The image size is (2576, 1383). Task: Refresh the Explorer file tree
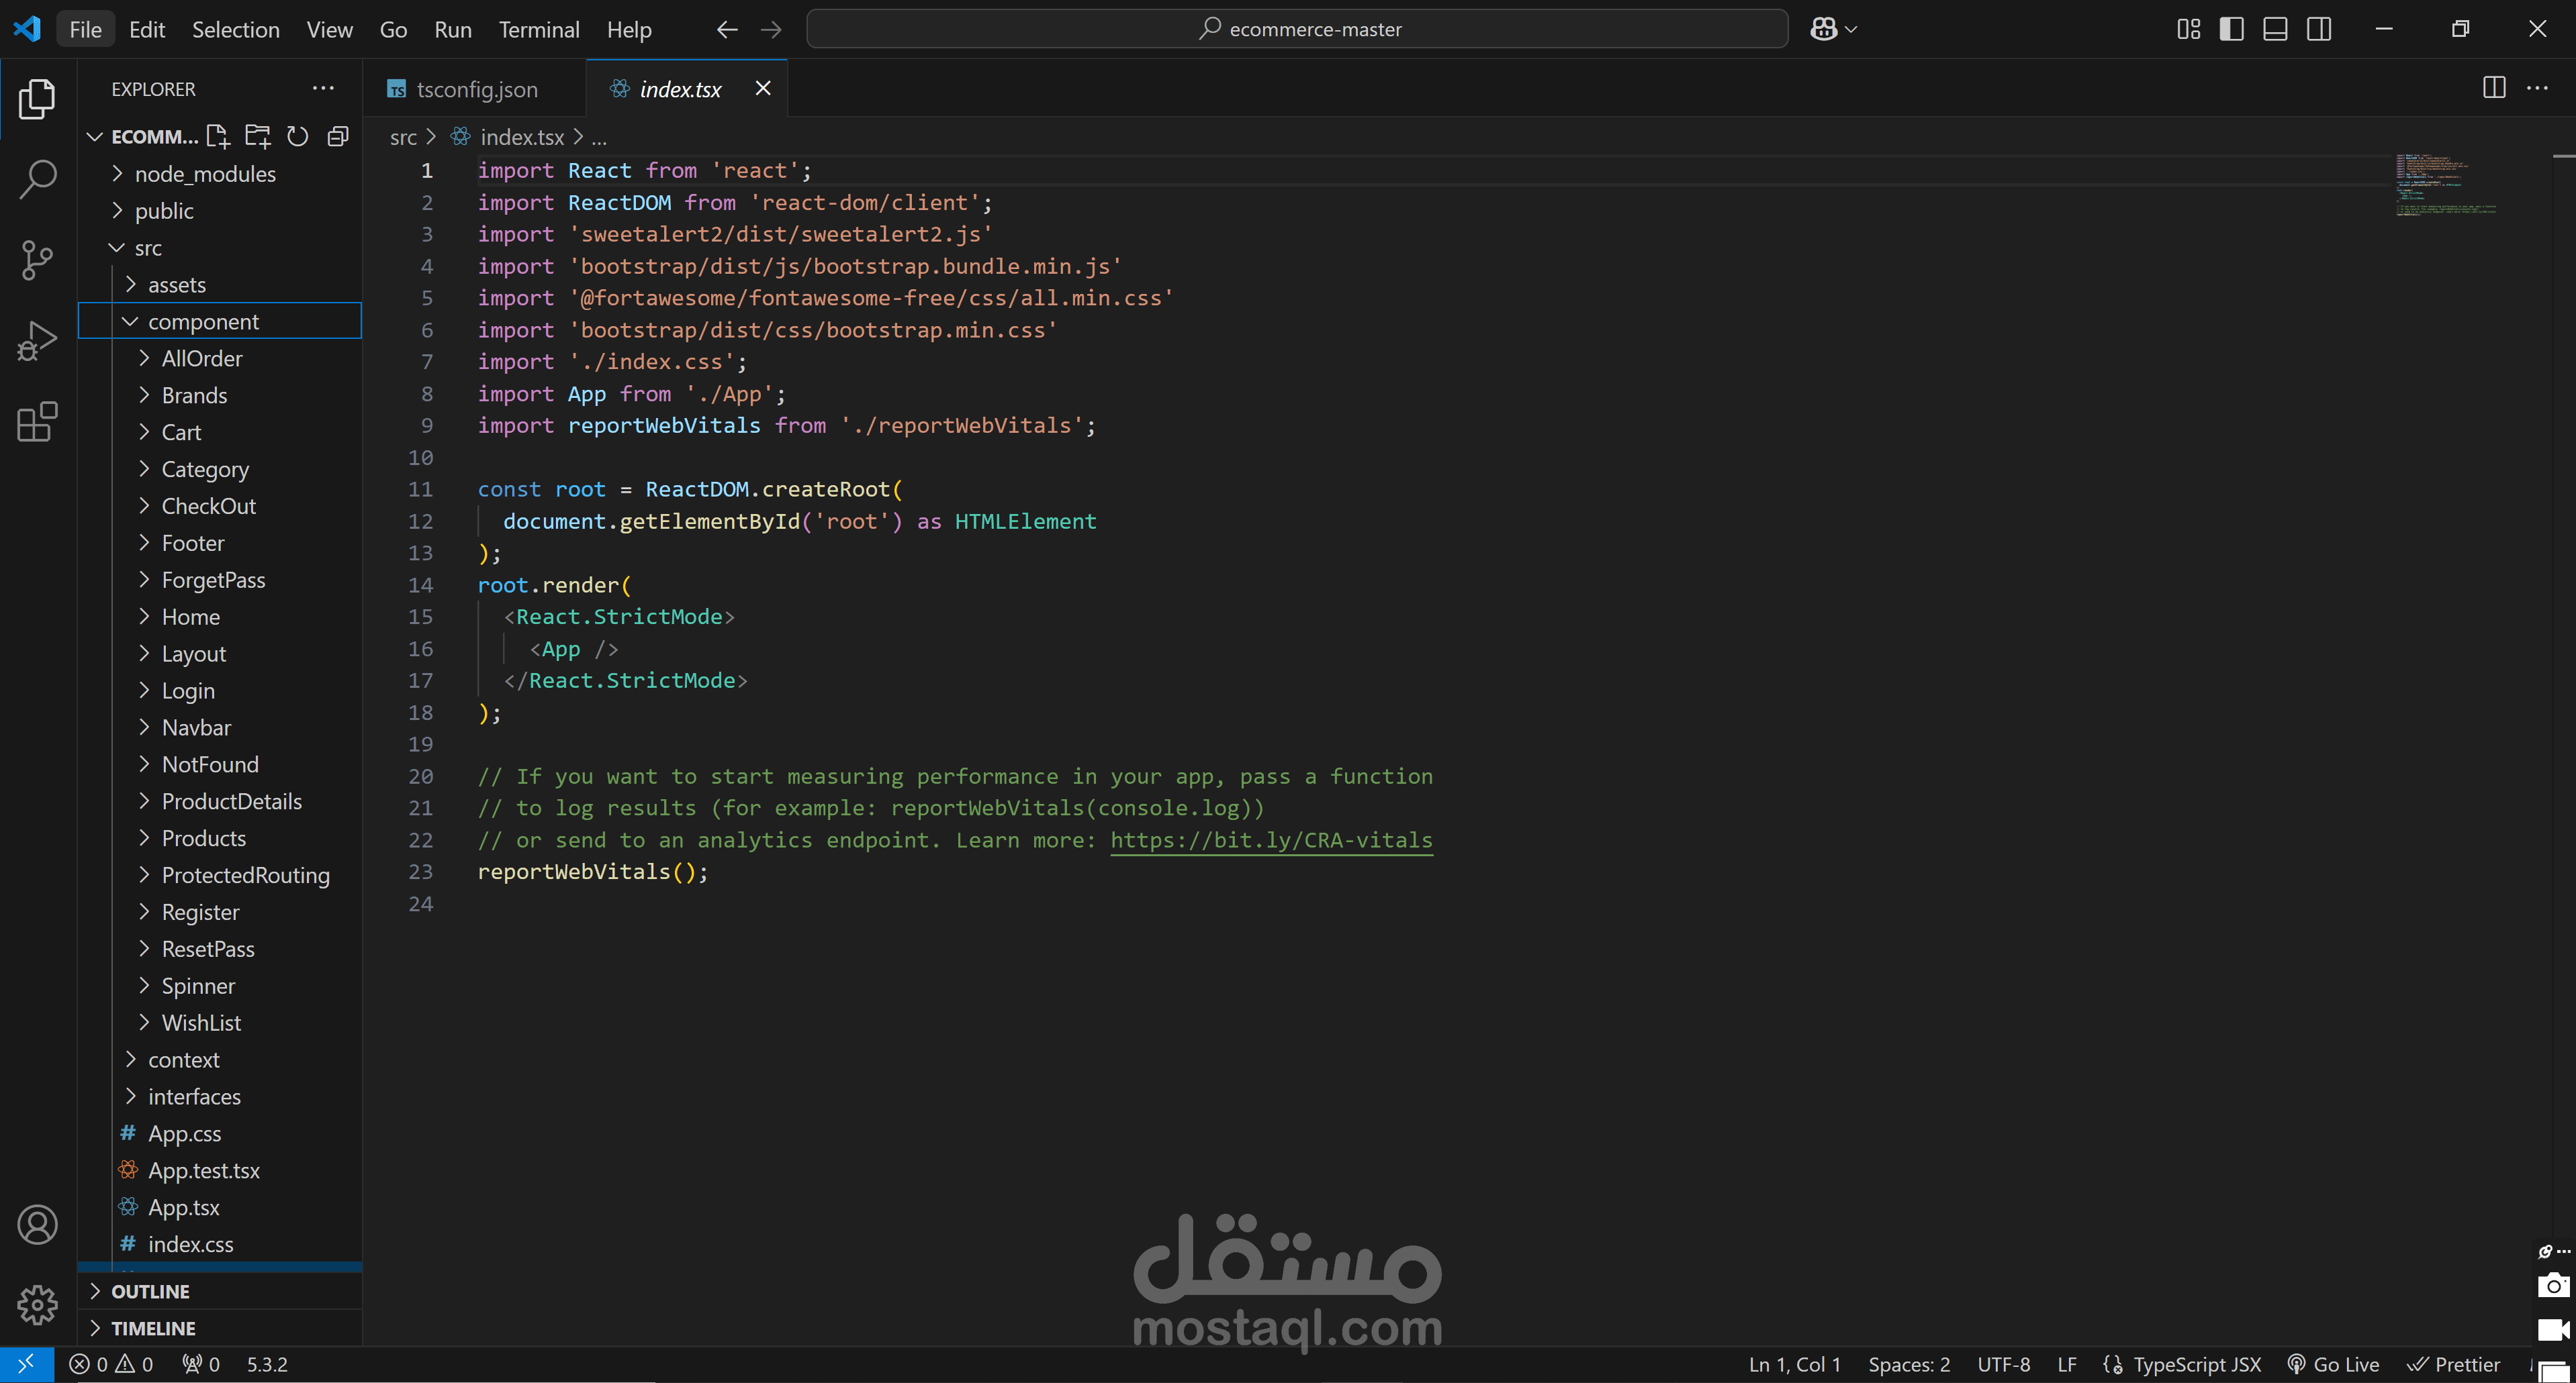tap(298, 136)
